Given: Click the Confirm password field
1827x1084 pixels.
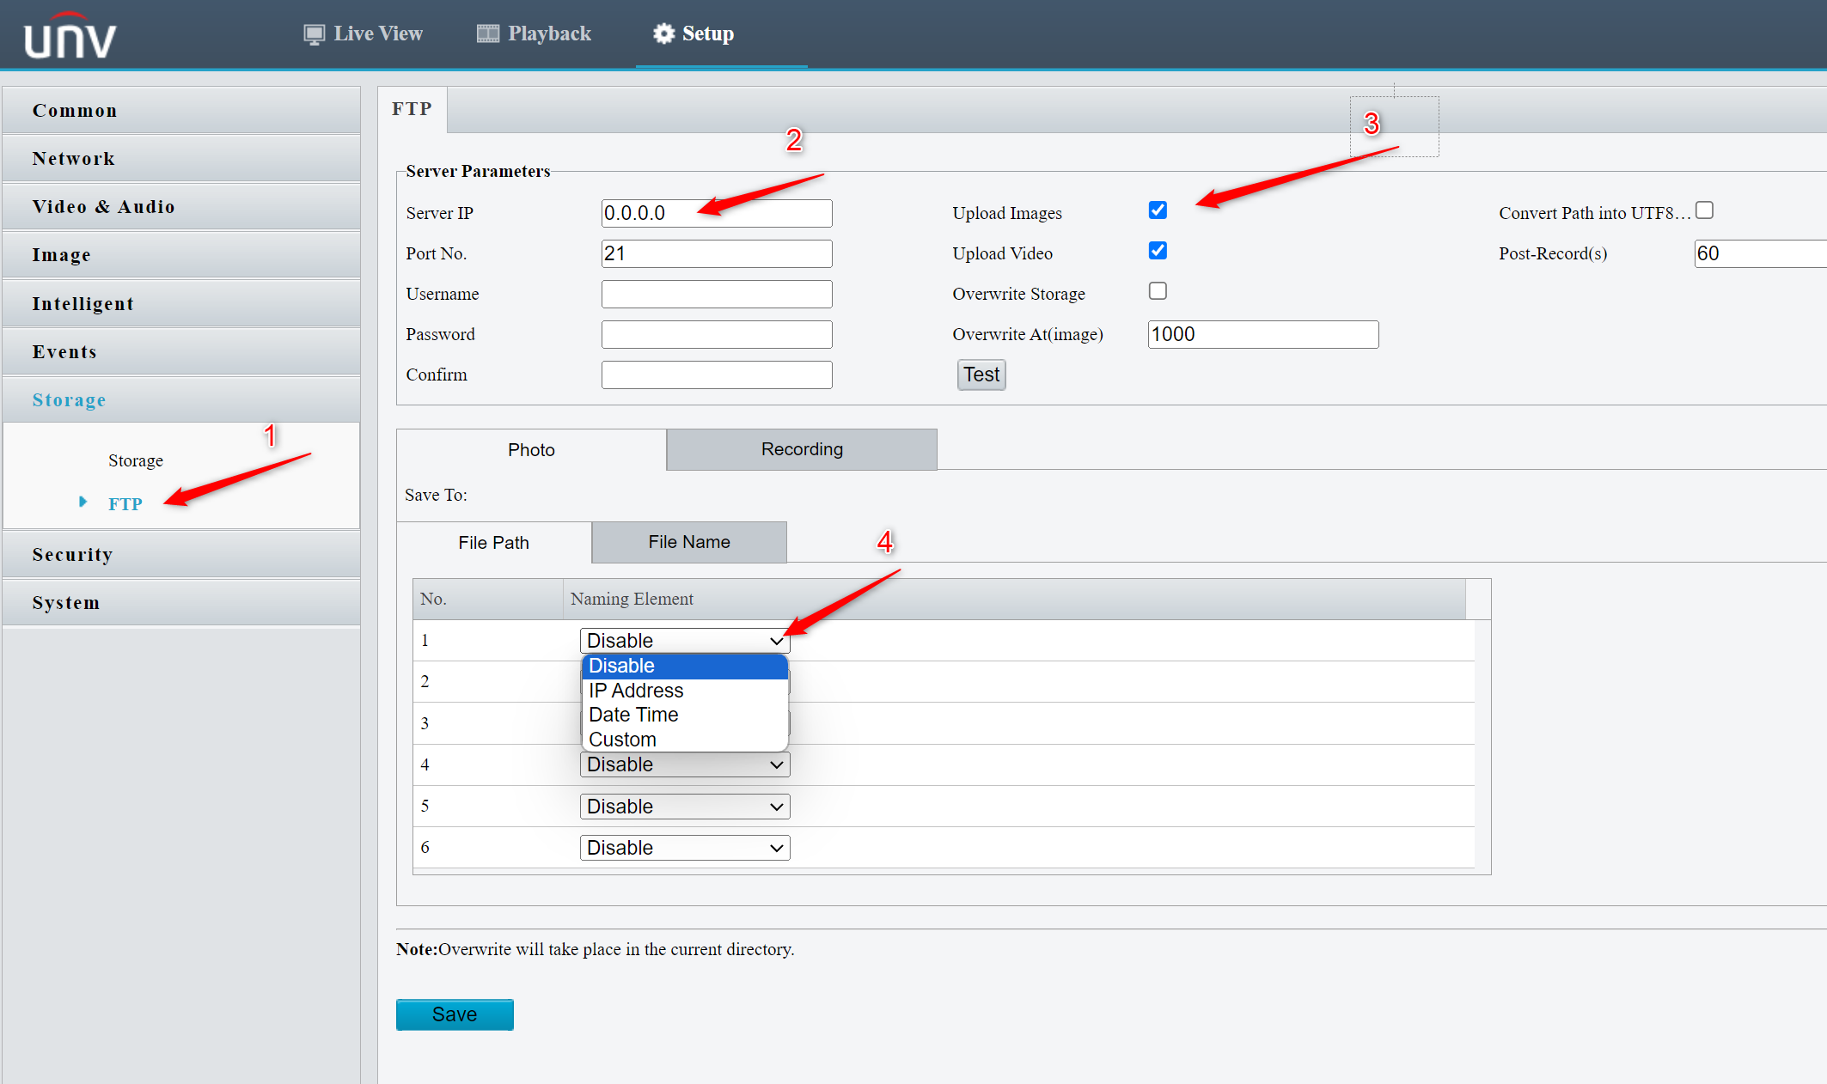Looking at the screenshot, I should (x=717, y=375).
